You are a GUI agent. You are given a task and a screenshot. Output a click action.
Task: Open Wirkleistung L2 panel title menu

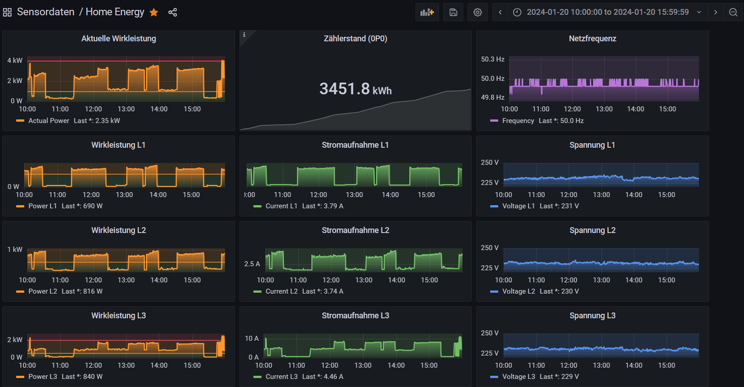(x=119, y=230)
